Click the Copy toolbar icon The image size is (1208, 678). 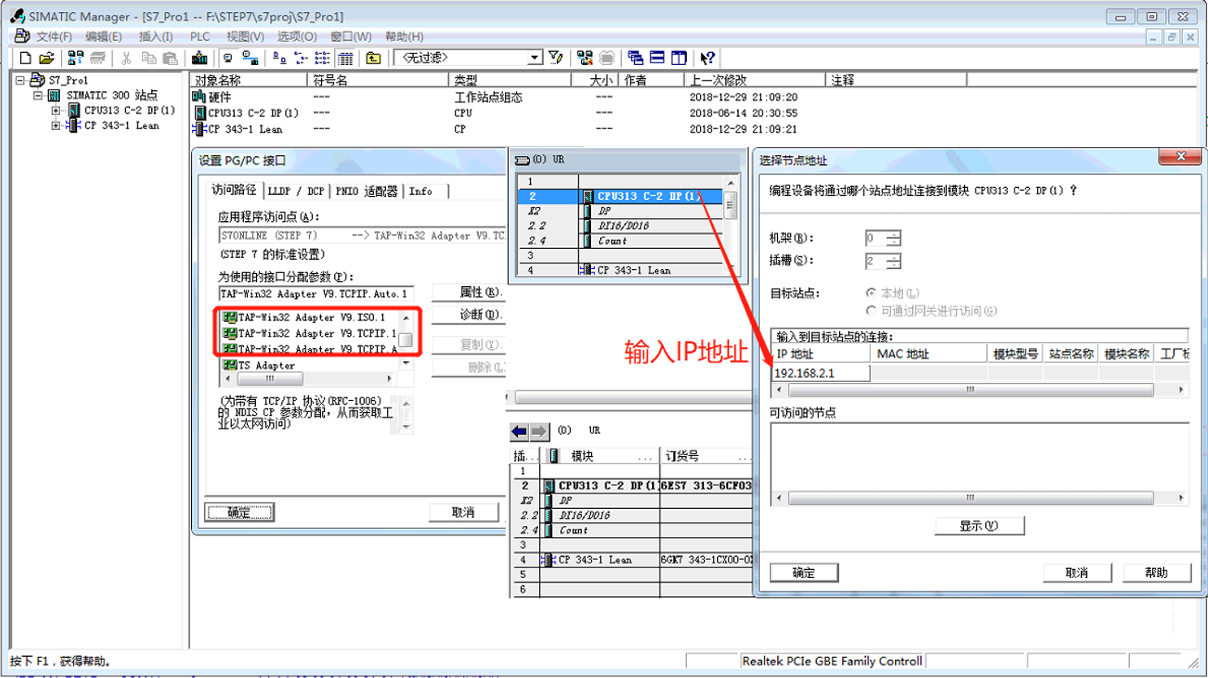pyautogui.click(x=148, y=58)
